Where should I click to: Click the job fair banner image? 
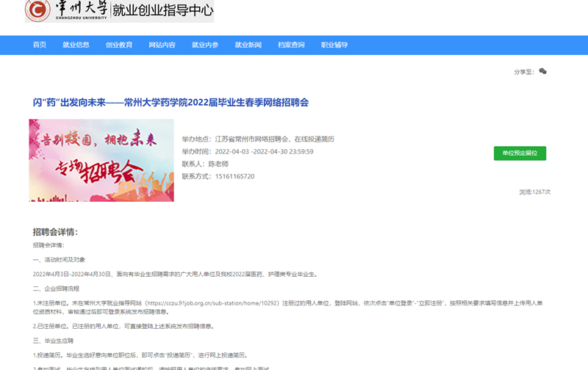coord(101,160)
